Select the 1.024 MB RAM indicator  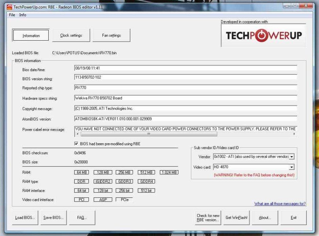(x=169, y=173)
